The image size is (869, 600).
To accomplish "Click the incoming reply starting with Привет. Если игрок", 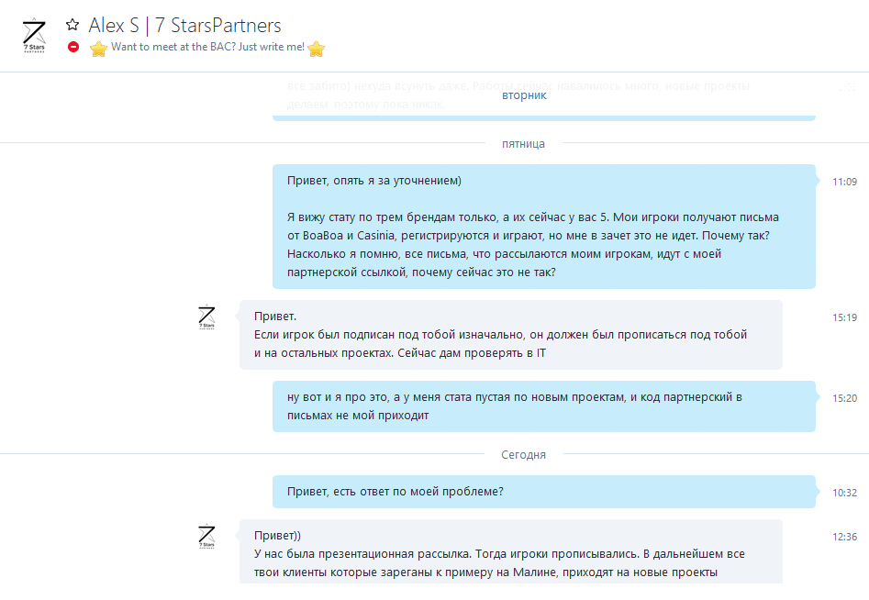I will (511, 335).
